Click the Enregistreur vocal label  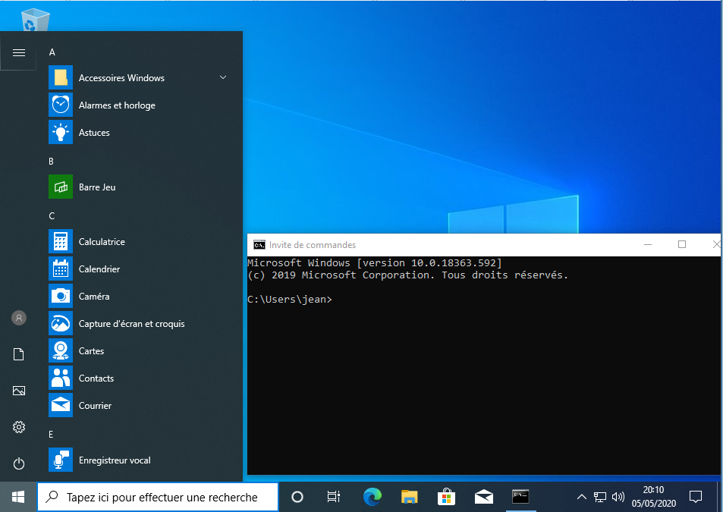pyautogui.click(x=115, y=460)
